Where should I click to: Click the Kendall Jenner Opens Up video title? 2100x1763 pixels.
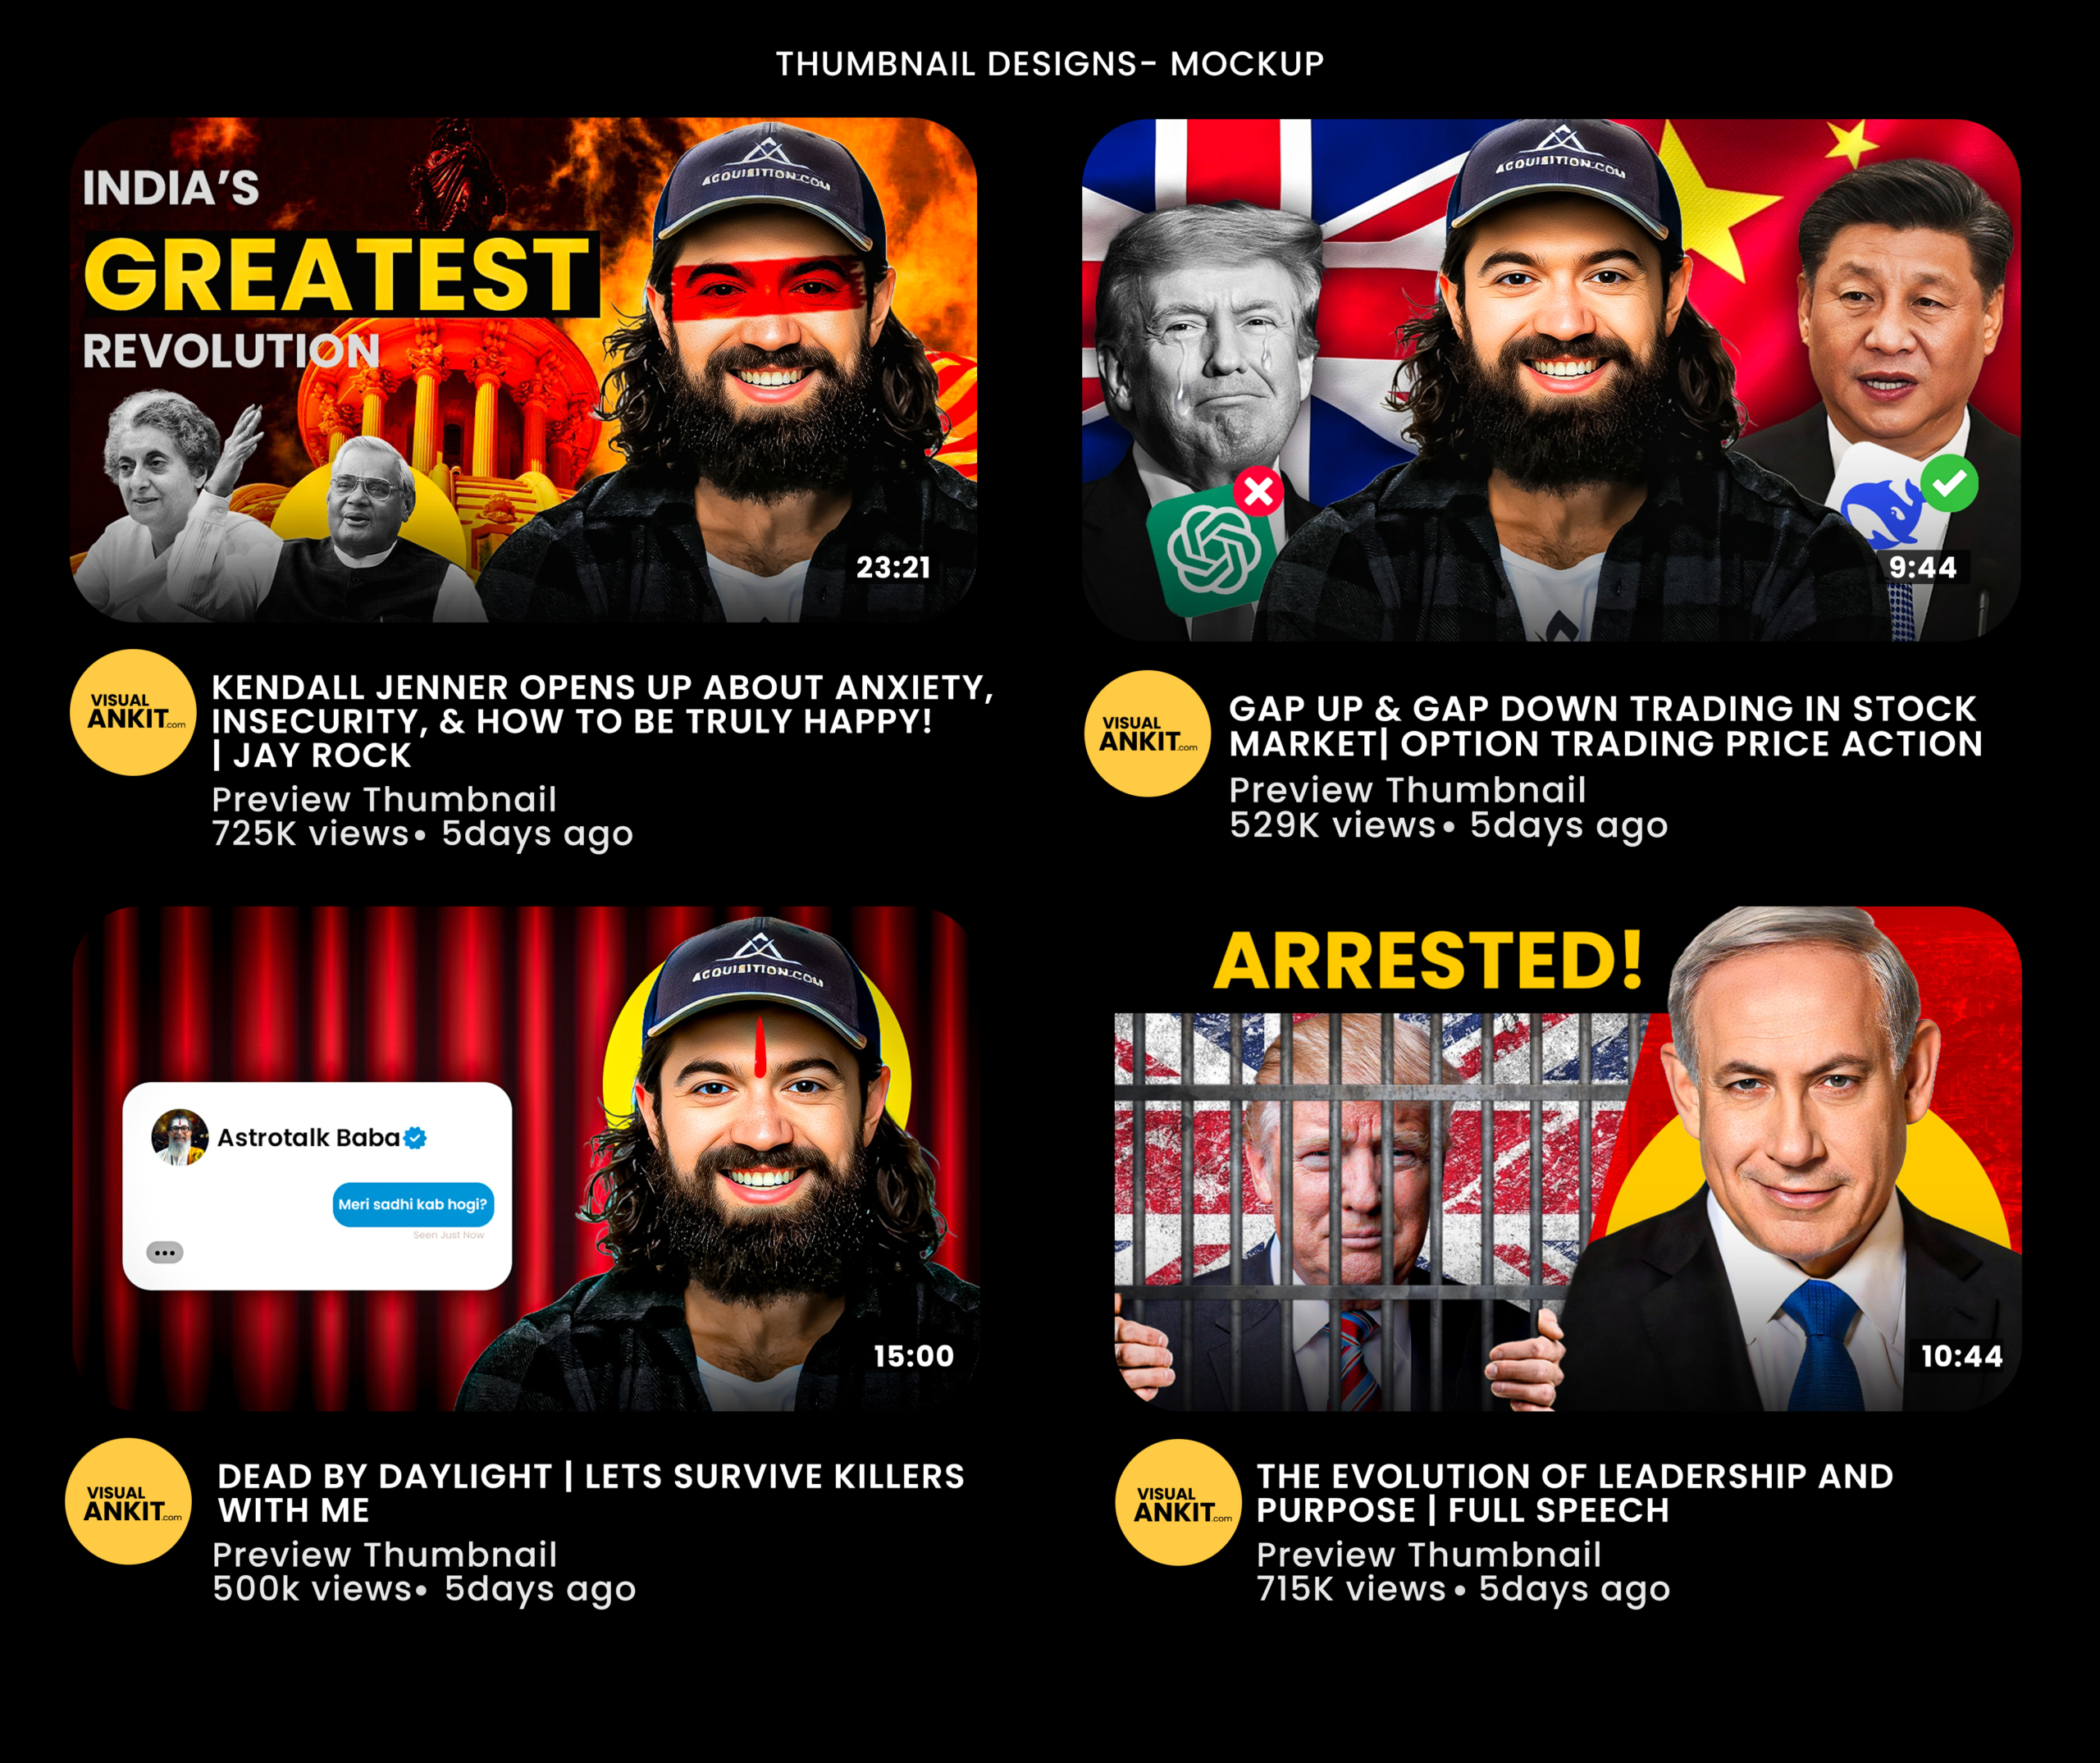[x=603, y=721]
